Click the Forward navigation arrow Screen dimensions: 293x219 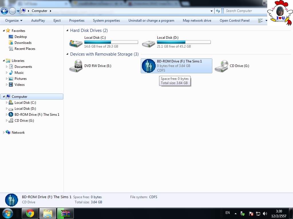pyautogui.click(x=12, y=11)
